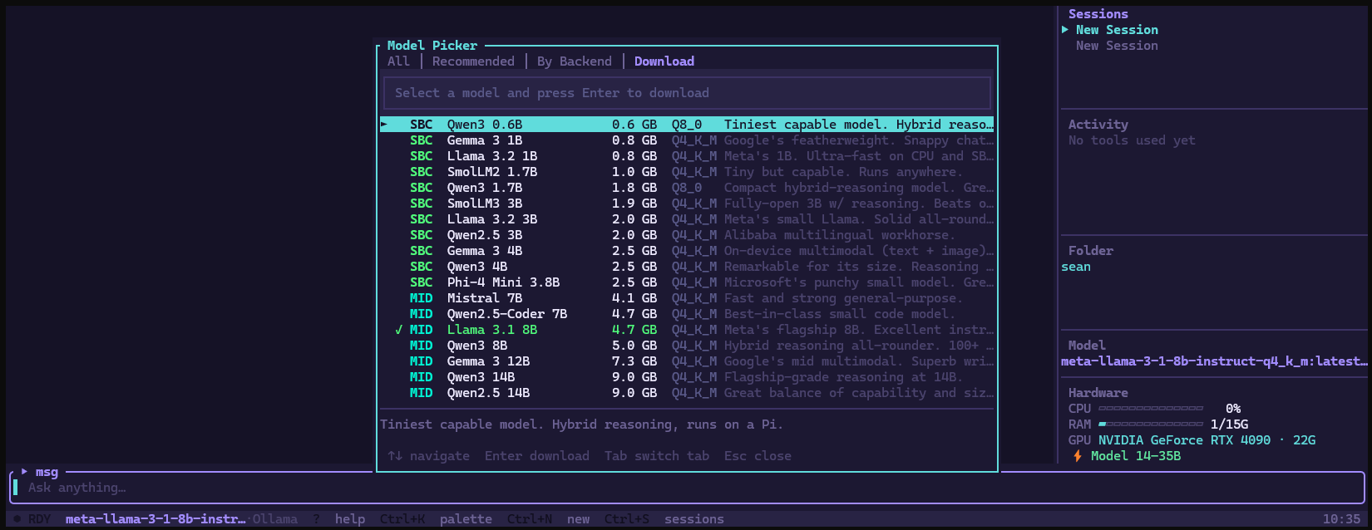Select the SmolLM3 3B model row
This screenshot has height=530, width=1372.
click(x=687, y=204)
